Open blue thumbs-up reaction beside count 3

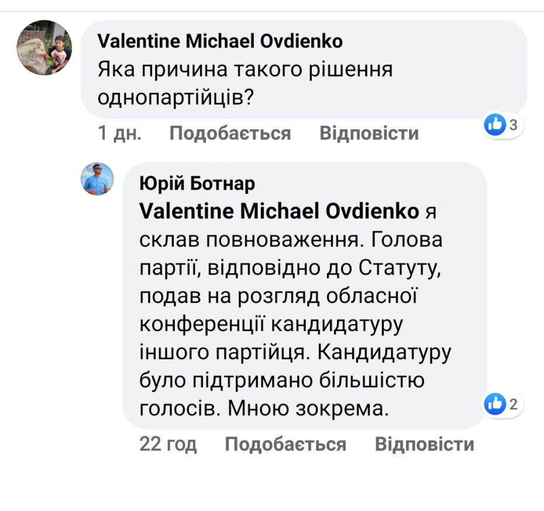coord(495,124)
